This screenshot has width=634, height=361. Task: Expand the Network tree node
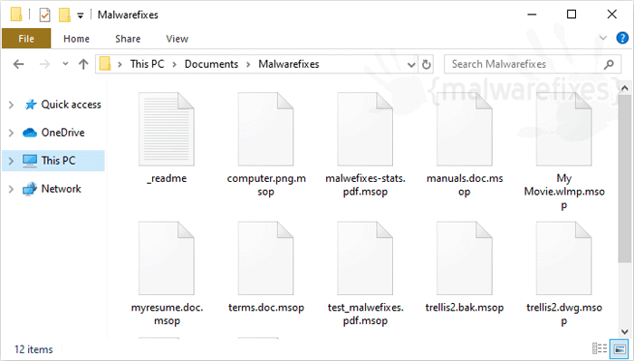[11, 189]
